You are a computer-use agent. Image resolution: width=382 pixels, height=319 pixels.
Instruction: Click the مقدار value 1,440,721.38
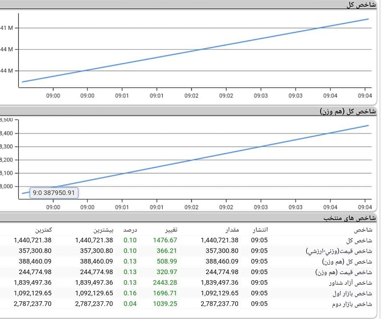coord(219,240)
